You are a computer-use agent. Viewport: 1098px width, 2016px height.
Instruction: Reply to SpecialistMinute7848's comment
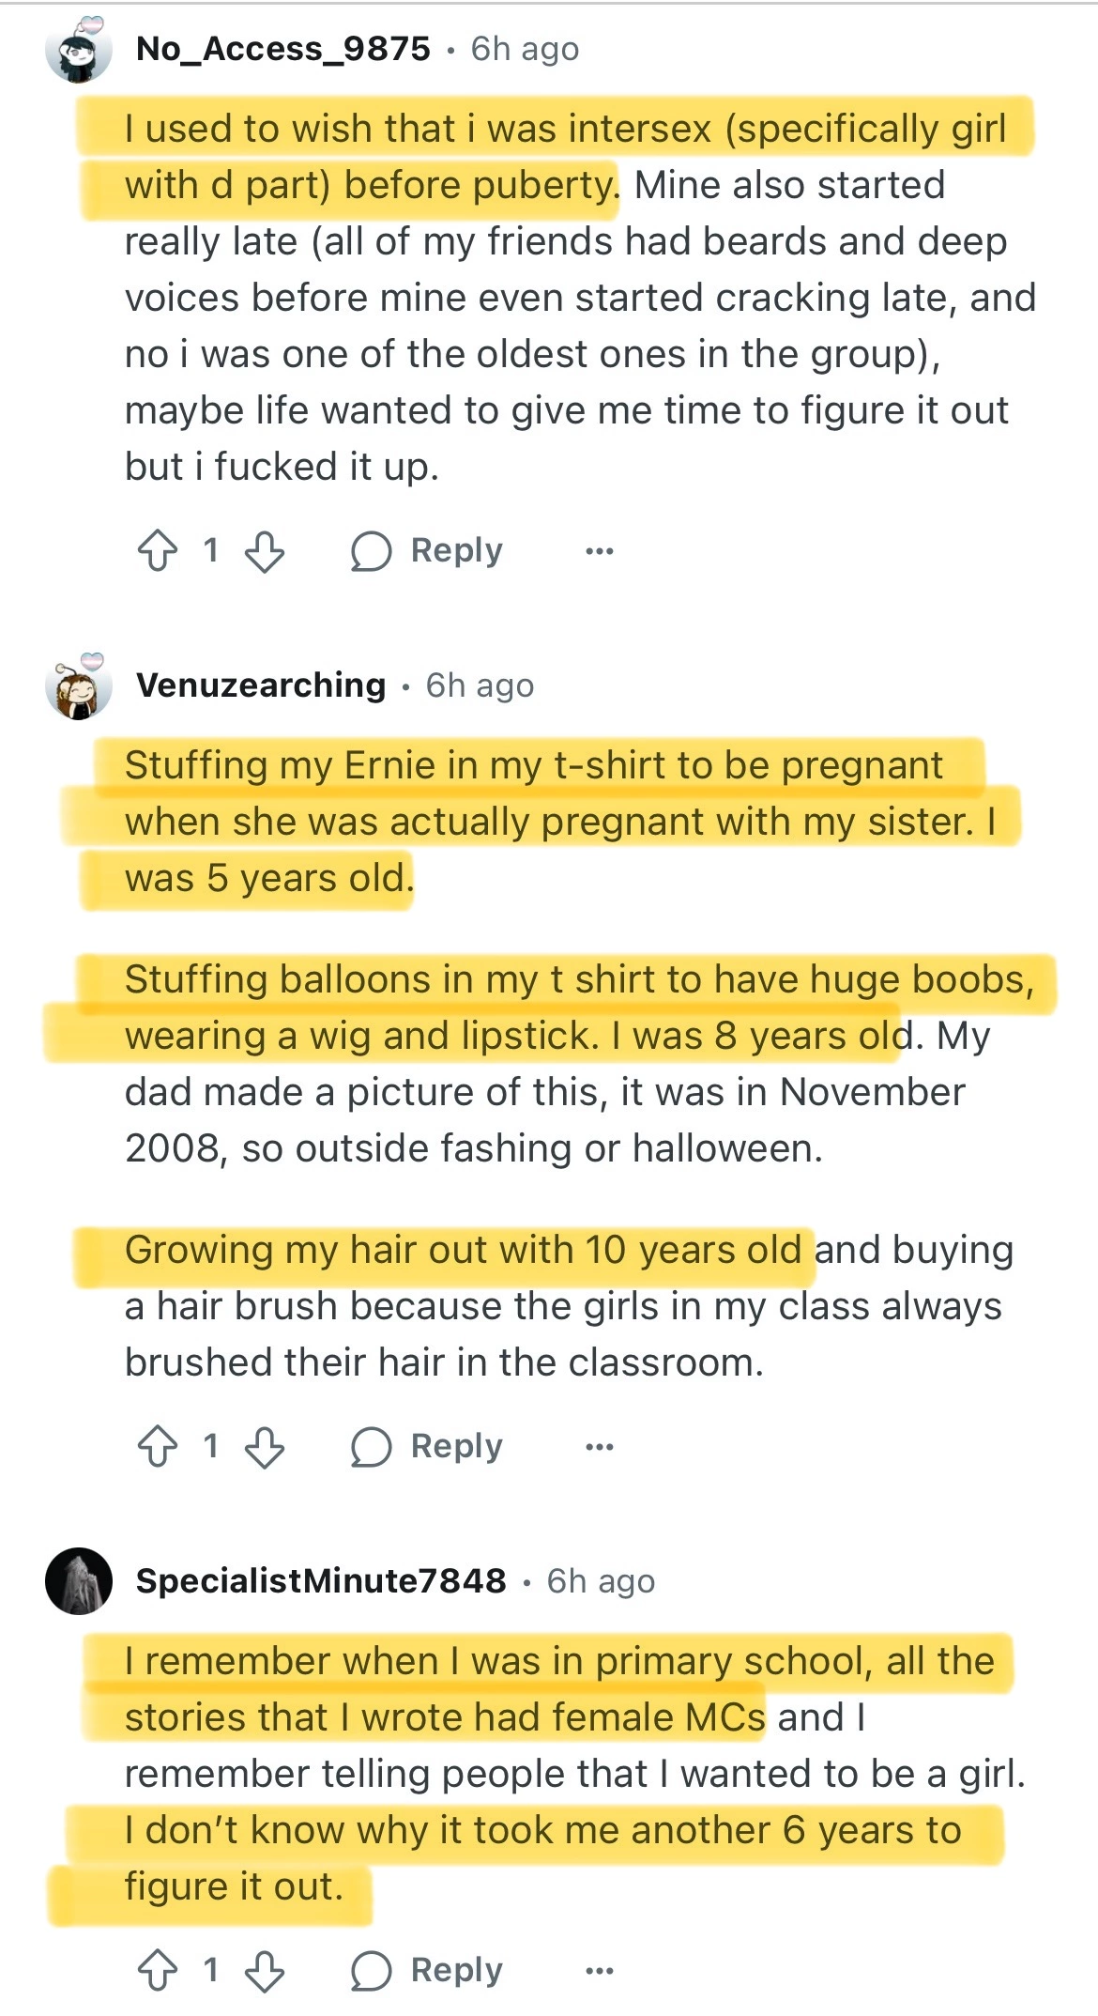(x=456, y=1970)
